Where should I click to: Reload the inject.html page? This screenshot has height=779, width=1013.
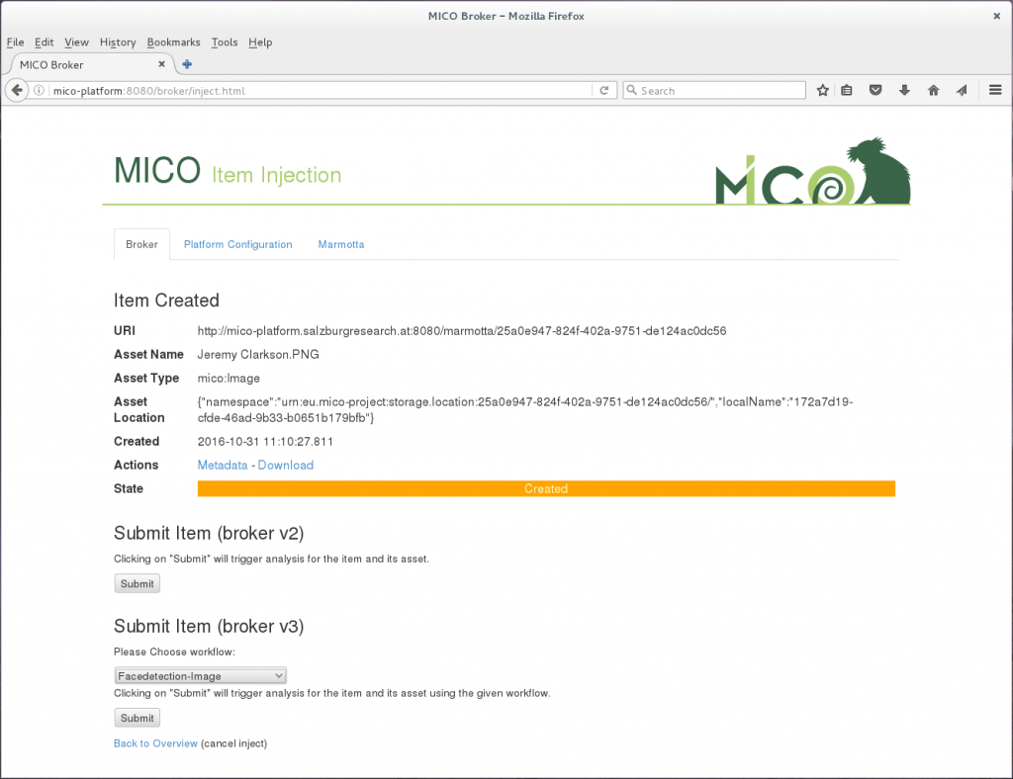pyautogui.click(x=604, y=90)
